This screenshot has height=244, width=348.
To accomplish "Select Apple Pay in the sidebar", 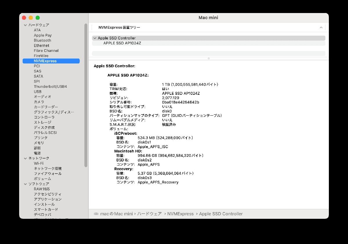I will [43, 35].
